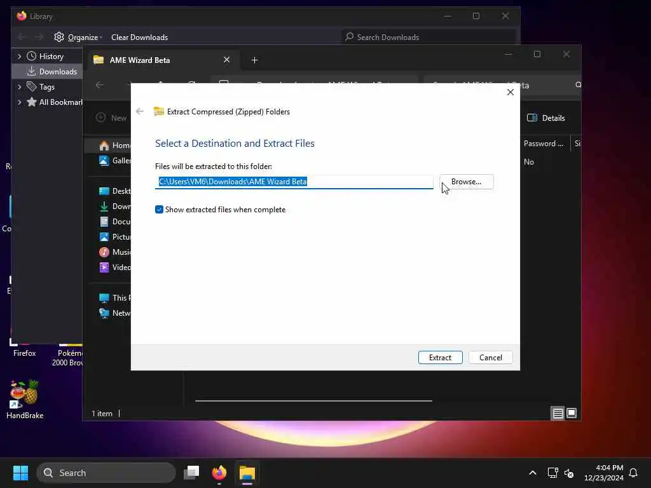Select Tags in the Library sidebar

coord(41,86)
